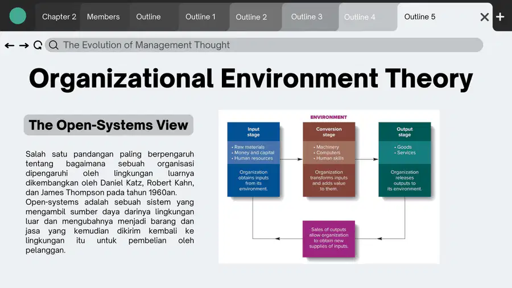
Task: Select the Input stage diagram box
Action: [x=253, y=159]
